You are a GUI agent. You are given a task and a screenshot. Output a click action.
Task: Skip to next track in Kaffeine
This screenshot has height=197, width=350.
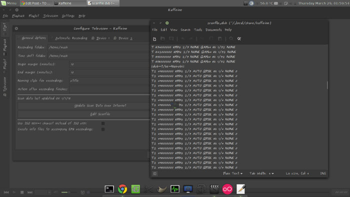click(x=30, y=192)
